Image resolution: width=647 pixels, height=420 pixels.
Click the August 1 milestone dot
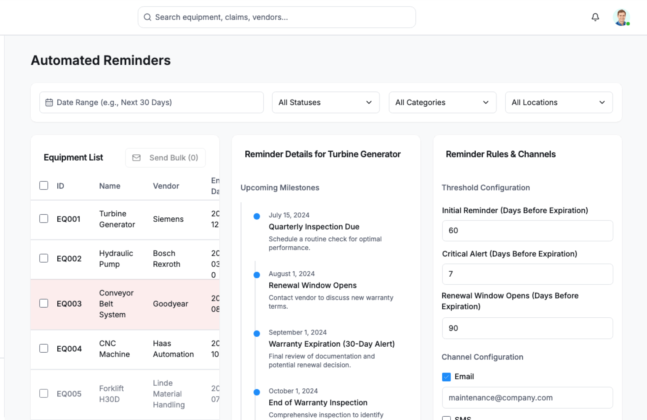pyautogui.click(x=257, y=275)
